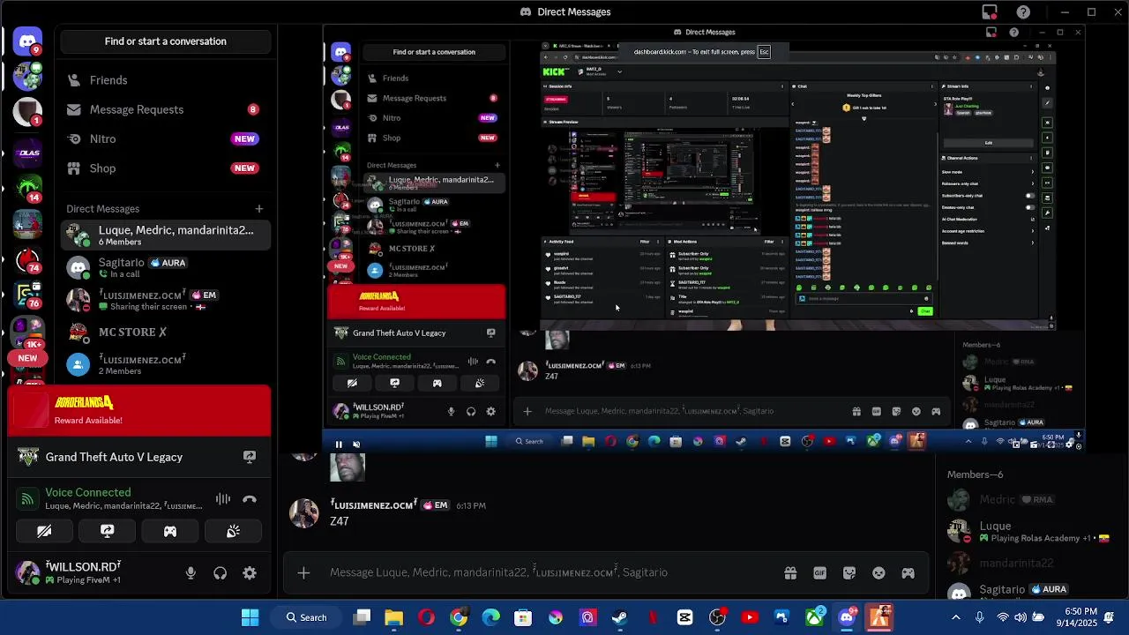Click the Voice Connected status label

coord(88,492)
